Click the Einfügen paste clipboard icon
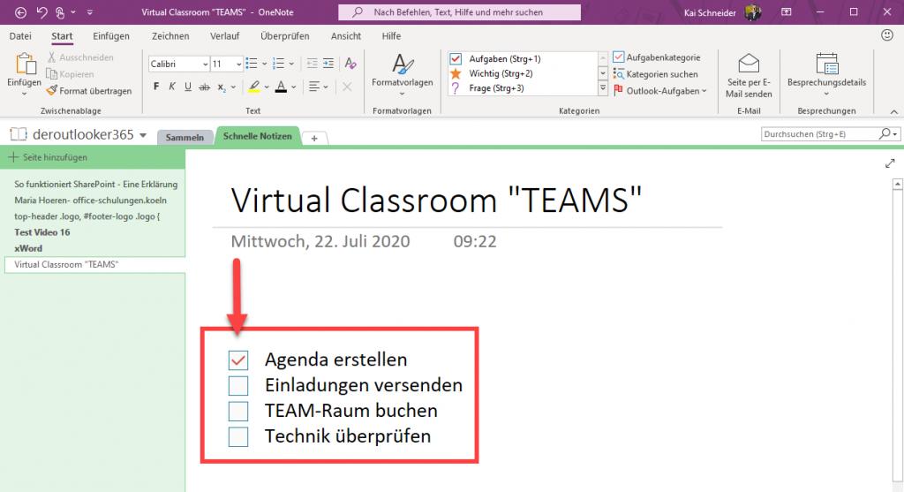The width and height of the screenshot is (904, 492). [x=24, y=64]
